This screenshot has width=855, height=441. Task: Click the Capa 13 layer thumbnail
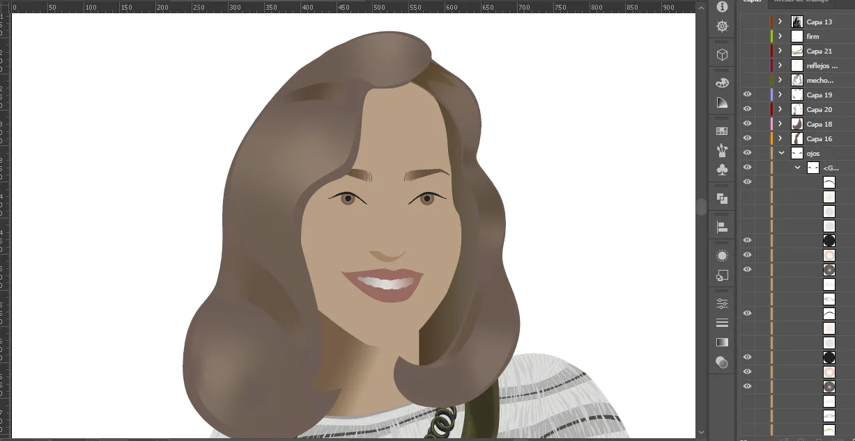797,22
